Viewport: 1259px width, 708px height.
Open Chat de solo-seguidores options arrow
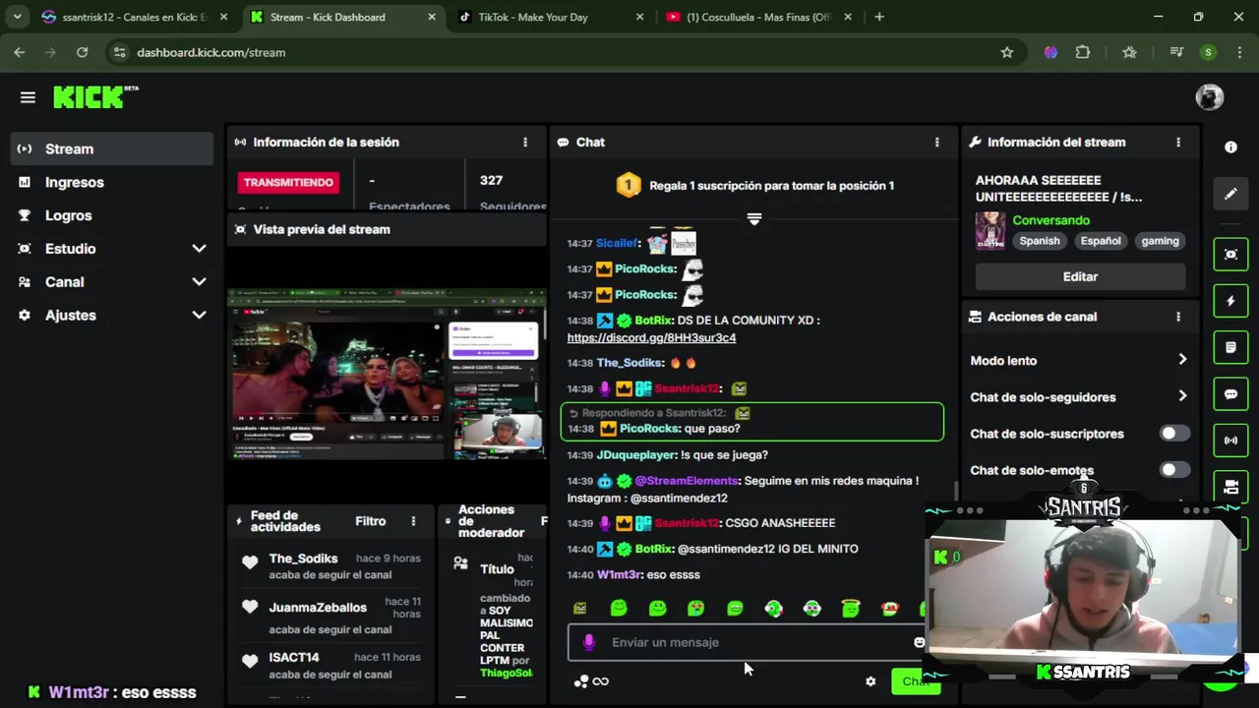[1182, 396]
